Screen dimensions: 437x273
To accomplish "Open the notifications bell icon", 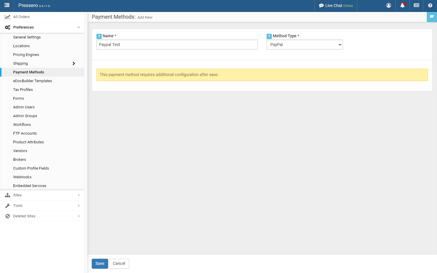I will click(x=403, y=5).
